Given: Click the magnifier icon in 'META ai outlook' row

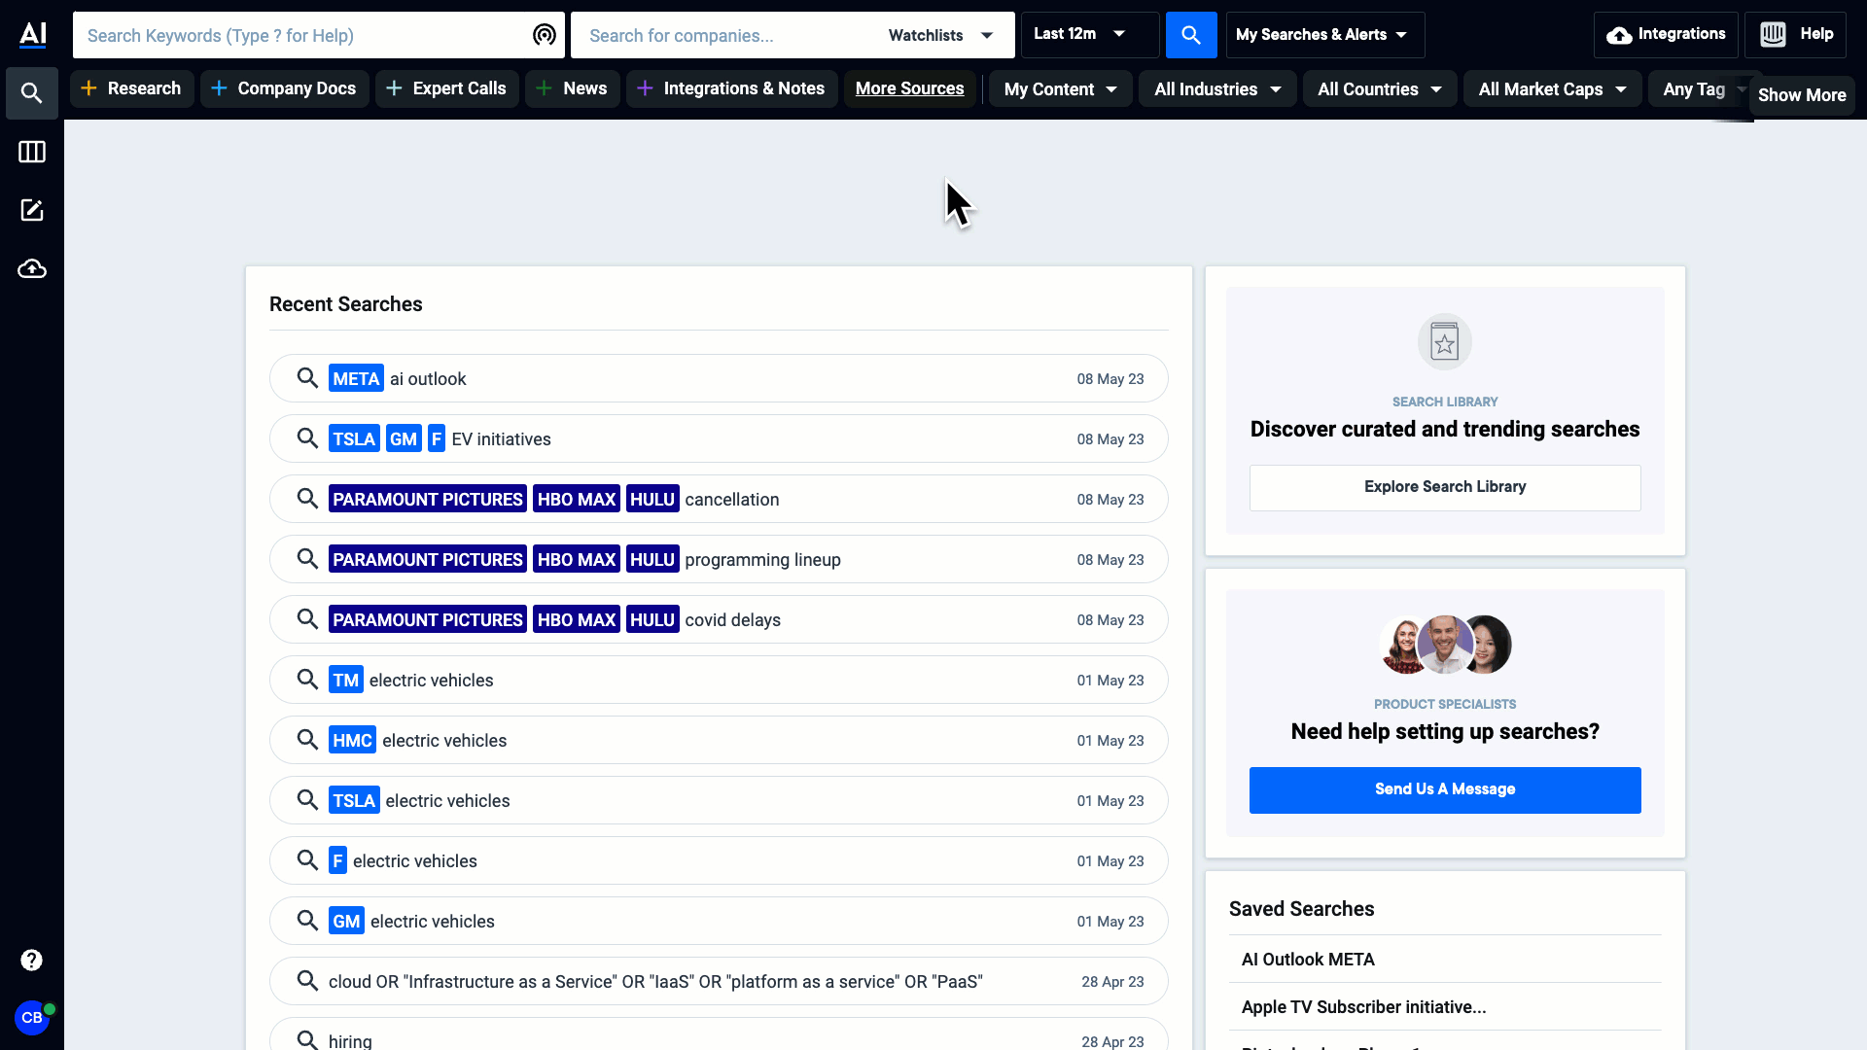Looking at the screenshot, I should click(x=307, y=378).
